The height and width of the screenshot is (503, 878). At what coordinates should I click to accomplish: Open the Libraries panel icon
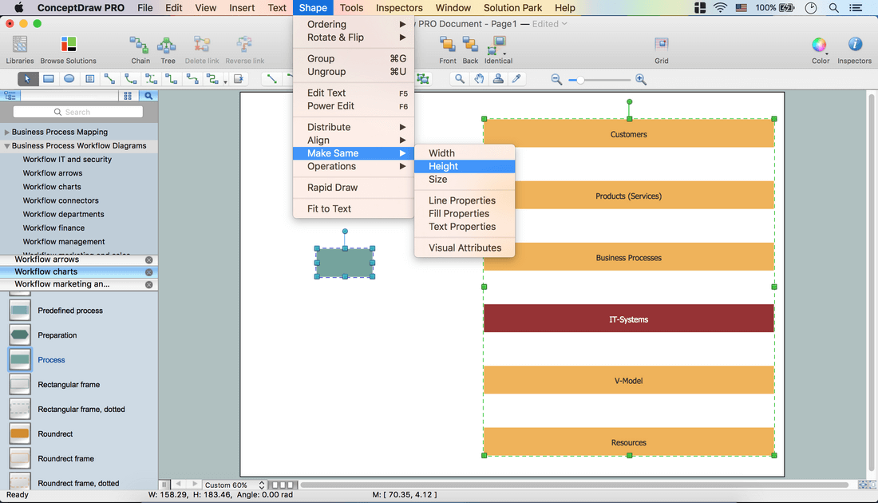point(20,49)
